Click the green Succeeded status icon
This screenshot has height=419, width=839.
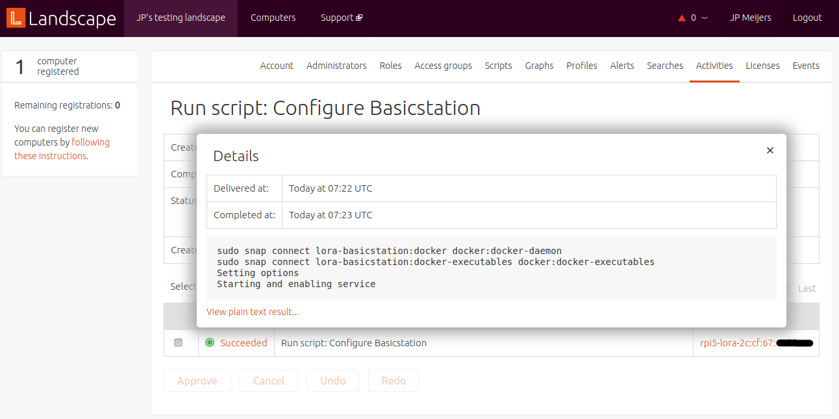pos(210,342)
